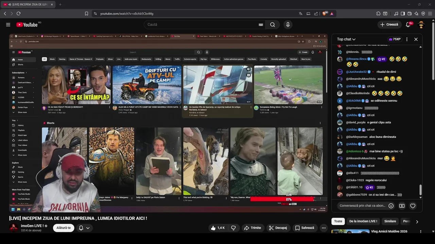The height and width of the screenshot is (244, 435).
Task: Send a heart reaction in chat
Action: point(413,206)
